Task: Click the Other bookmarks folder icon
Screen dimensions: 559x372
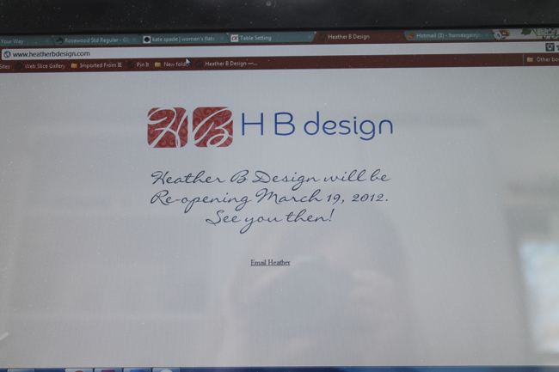Action: click(x=530, y=59)
